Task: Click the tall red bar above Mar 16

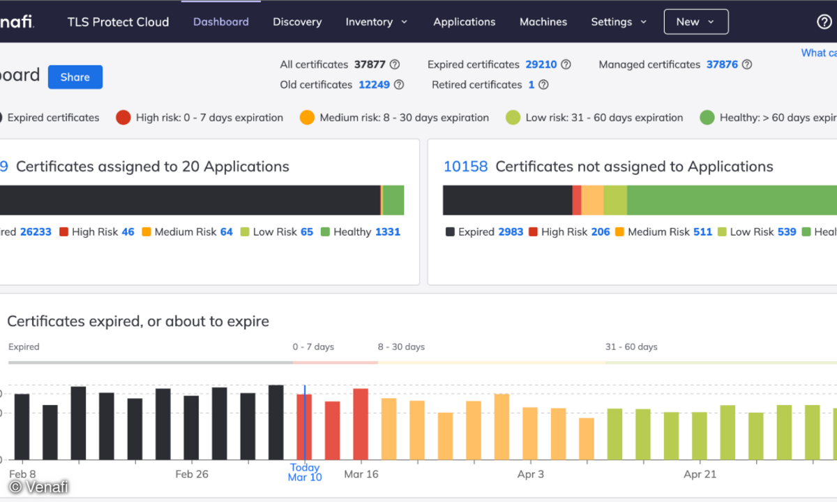Action: click(361, 424)
